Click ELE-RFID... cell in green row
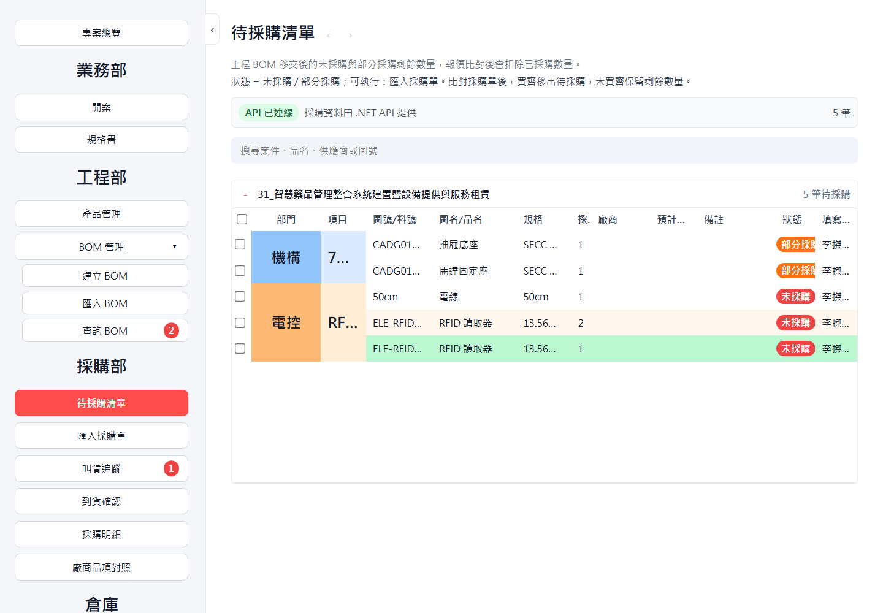The width and height of the screenshot is (883, 613). pos(397,349)
